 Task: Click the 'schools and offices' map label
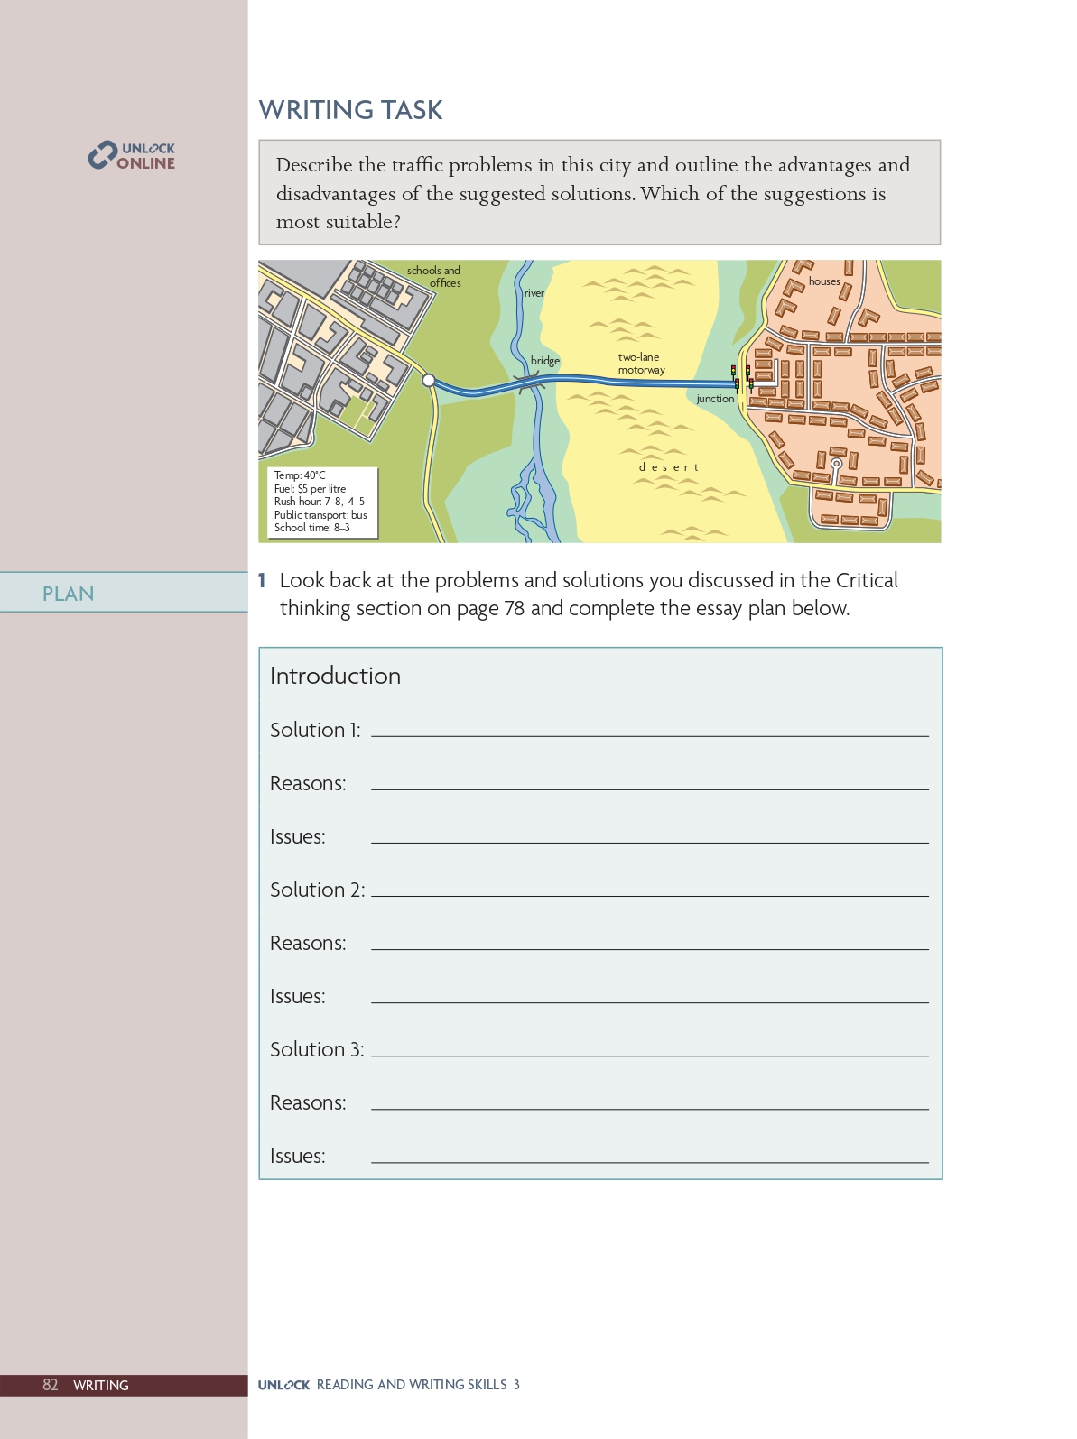[x=434, y=276]
